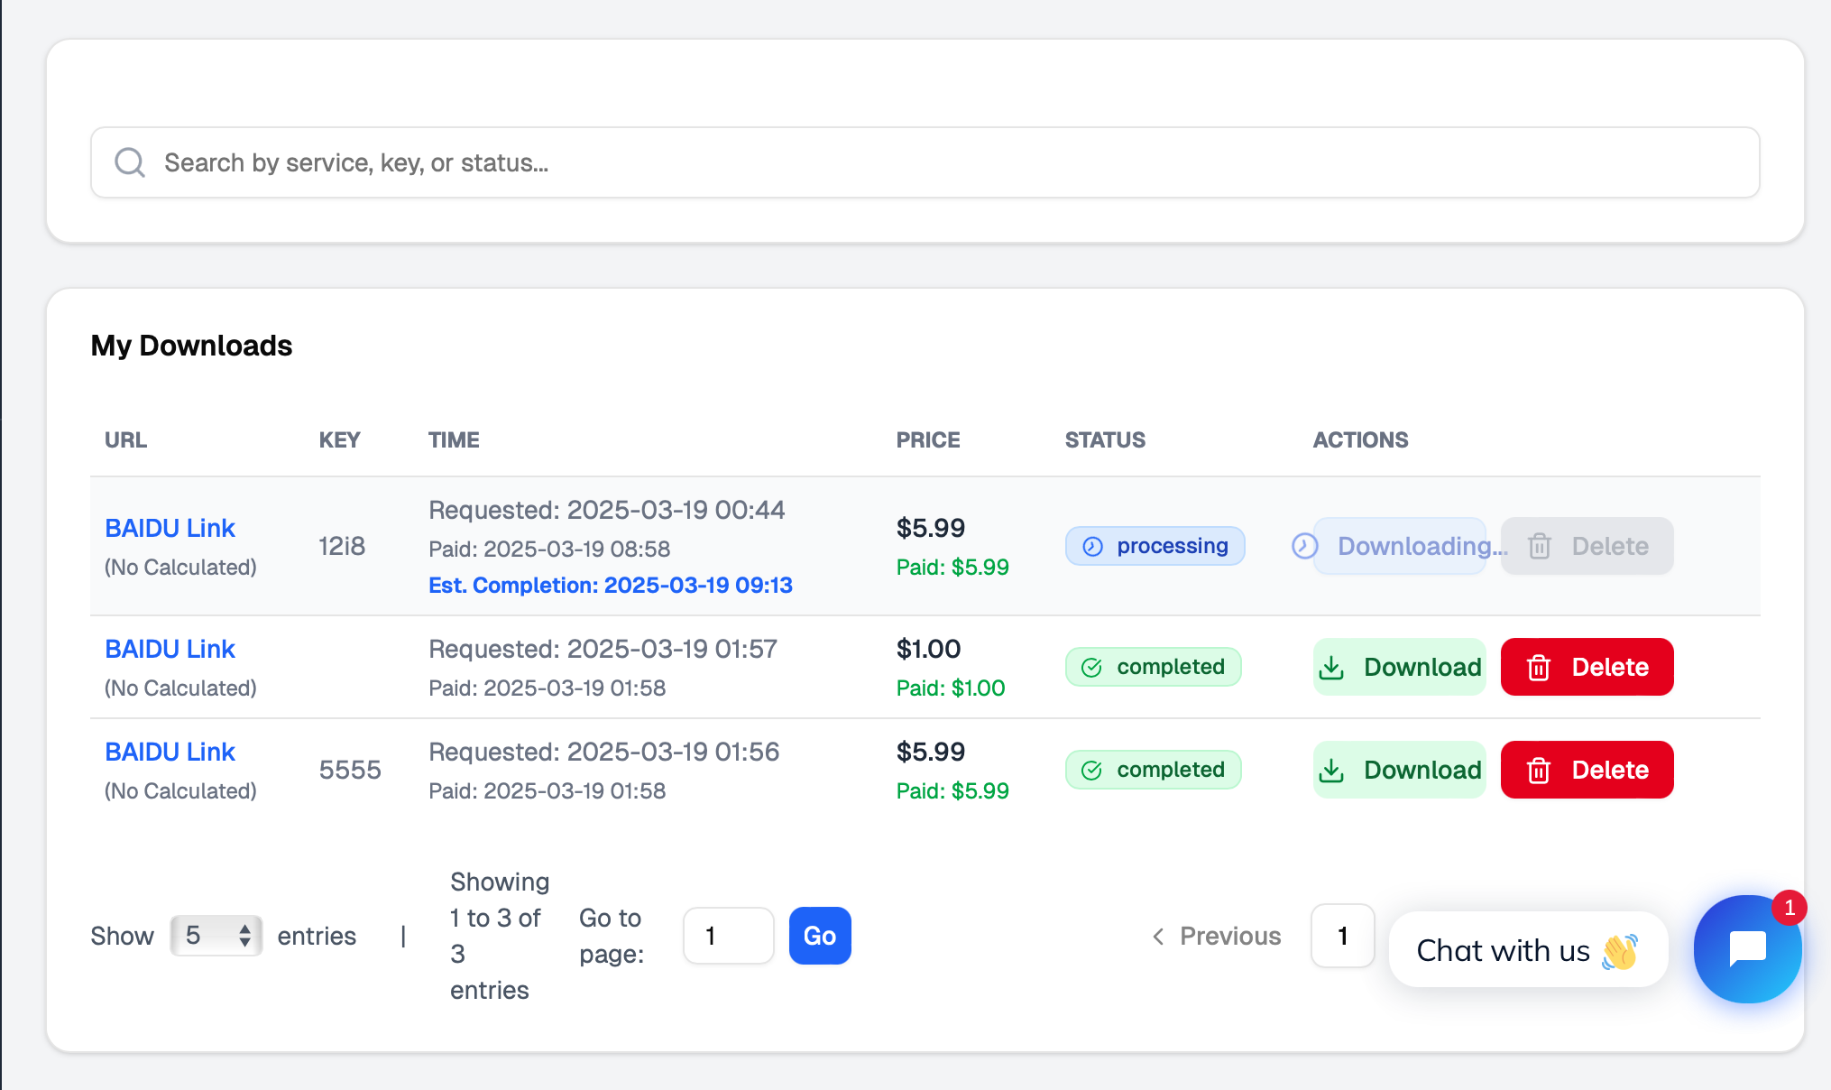This screenshot has width=1831, height=1090.
Task: Select page 1 in pagination
Action: pyautogui.click(x=1342, y=936)
